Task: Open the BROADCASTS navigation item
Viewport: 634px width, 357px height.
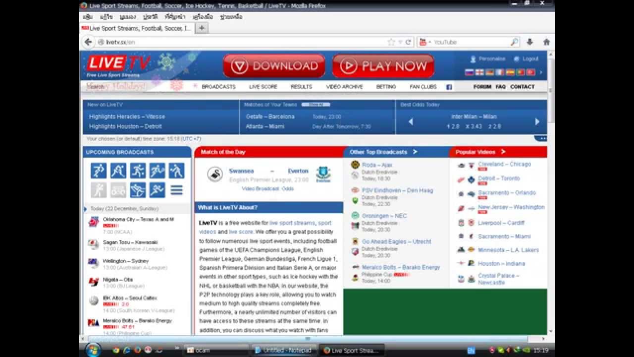Action: point(218,87)
